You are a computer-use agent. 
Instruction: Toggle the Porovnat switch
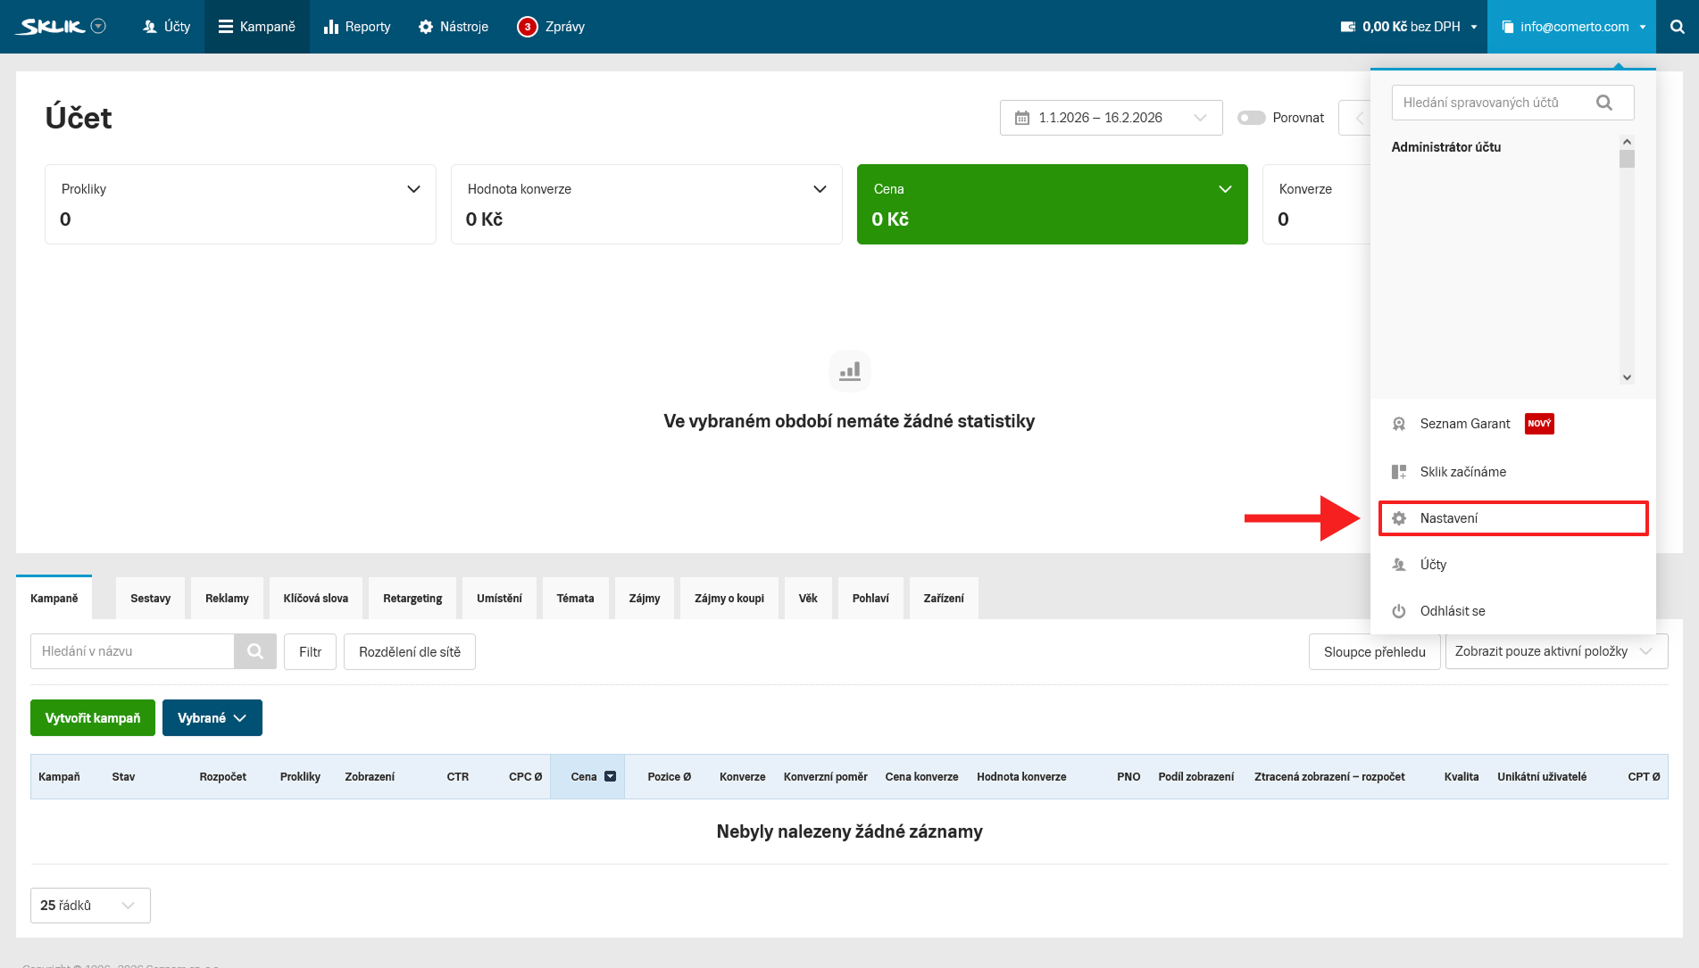pyautogui.click(x=1251, y=118)
